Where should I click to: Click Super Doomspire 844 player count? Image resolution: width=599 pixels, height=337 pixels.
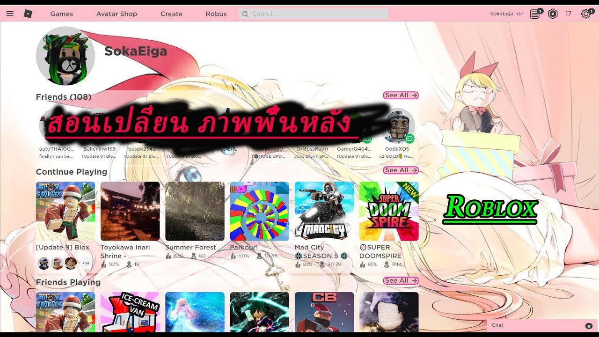pyautogui.click(x=393, y=264)
